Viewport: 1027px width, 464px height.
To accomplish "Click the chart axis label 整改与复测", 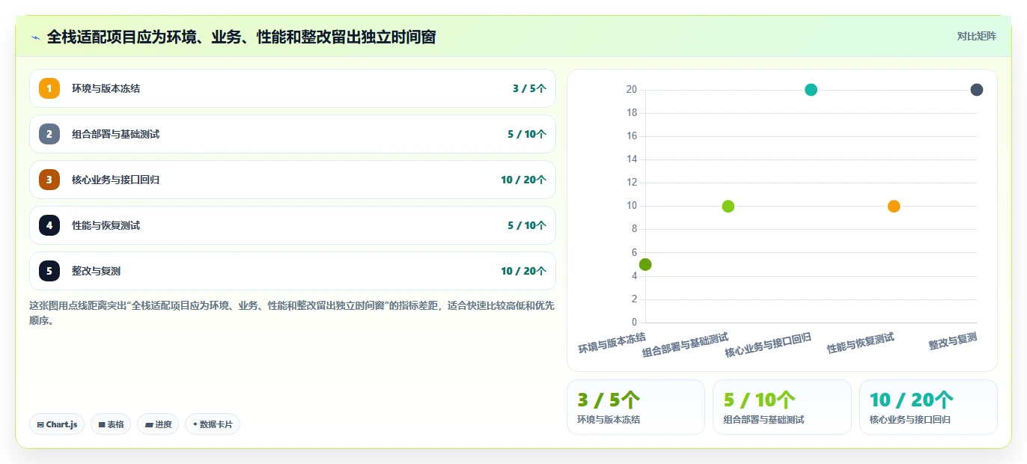I will pyautogui.click(x=953, y=341).
